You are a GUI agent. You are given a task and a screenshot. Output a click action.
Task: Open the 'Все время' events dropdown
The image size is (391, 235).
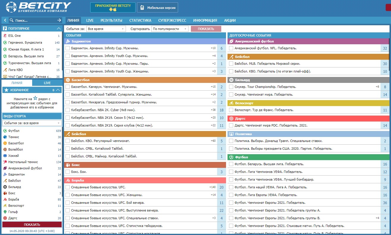point(106,29)
